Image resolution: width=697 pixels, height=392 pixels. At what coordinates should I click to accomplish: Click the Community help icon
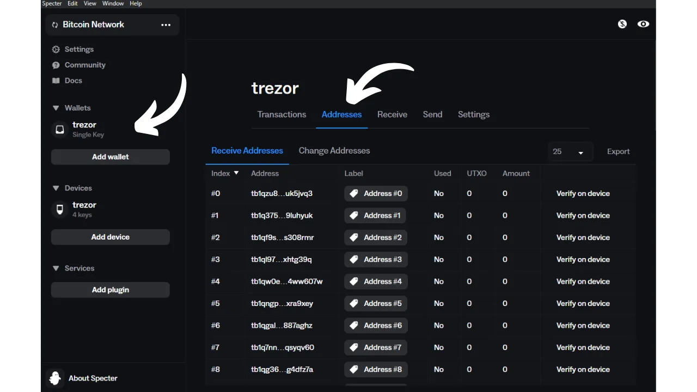click(56, 65)
